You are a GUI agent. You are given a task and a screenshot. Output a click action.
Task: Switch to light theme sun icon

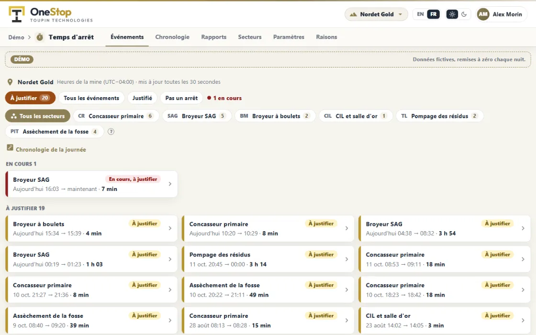tap(452, 14)
